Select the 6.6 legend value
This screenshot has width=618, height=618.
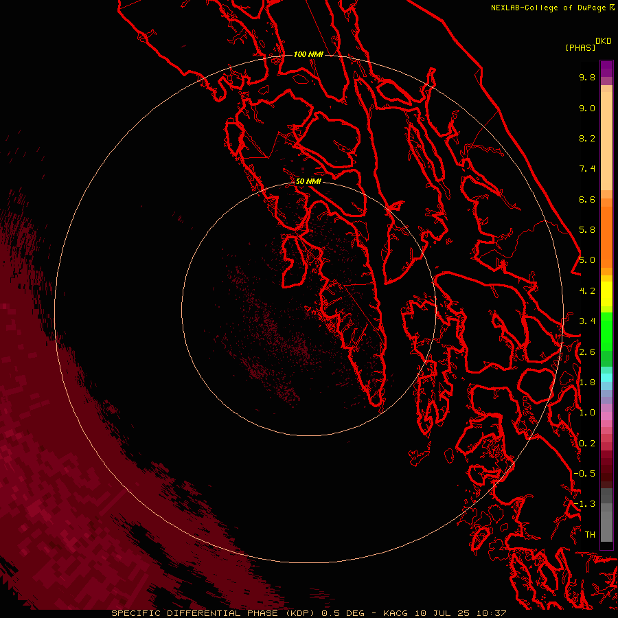click(x=587, y=199)
